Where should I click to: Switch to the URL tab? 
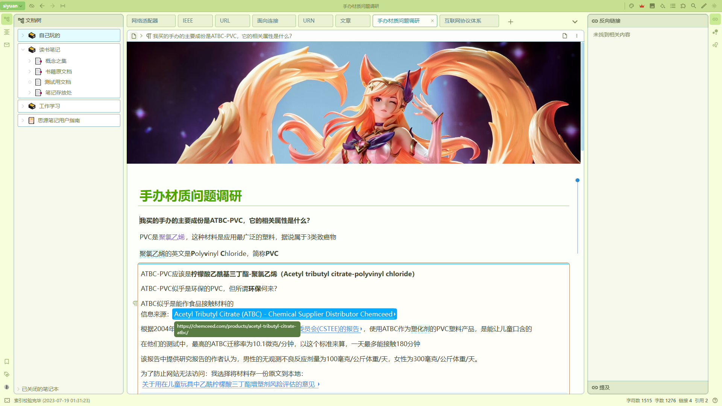[232, 21]
